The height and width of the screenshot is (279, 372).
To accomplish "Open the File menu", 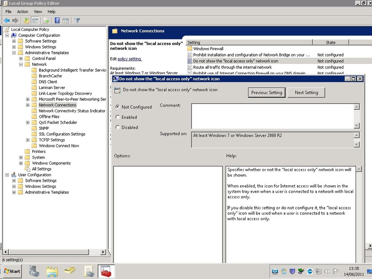I will [8, 12].
